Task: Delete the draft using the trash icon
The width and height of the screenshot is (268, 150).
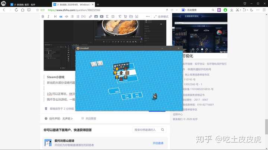Action: pyautogui.click(x=46, y=109)
